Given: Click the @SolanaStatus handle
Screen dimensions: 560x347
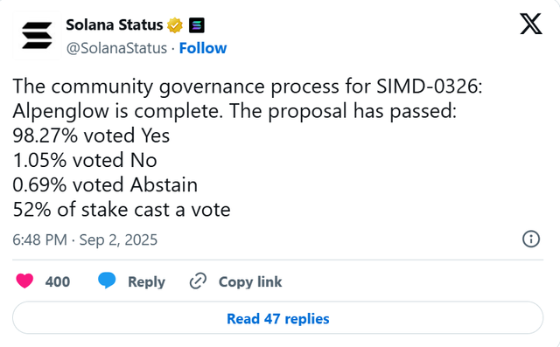Looking at the screenshot, I should (116, 48).
